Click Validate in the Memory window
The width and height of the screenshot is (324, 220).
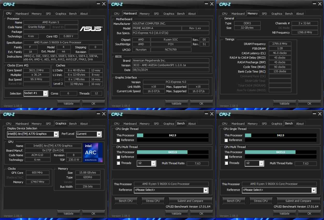[285, 104]
